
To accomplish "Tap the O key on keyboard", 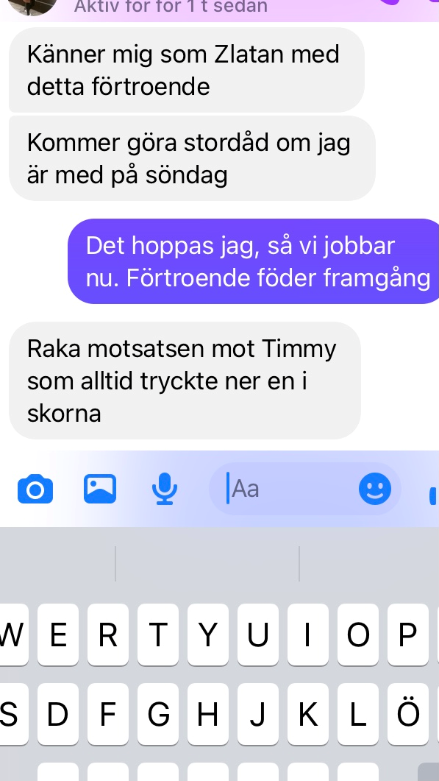I will point(358,634).
